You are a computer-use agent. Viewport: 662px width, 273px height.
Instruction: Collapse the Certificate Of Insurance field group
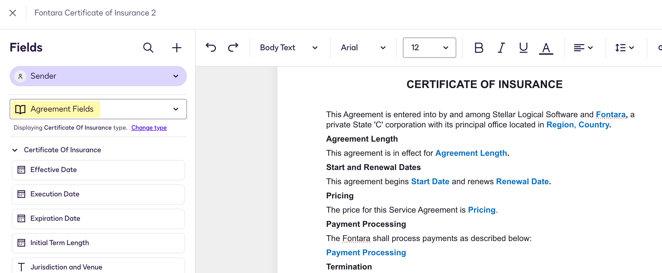pos(15,150)
